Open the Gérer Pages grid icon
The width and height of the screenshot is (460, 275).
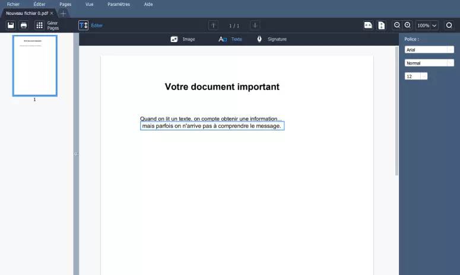(39, 25)
